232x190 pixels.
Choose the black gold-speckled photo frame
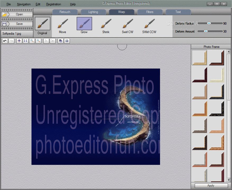coord(216,108)
